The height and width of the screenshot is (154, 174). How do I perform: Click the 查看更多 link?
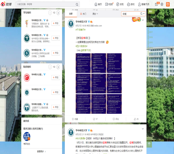[x=41, y=151]
